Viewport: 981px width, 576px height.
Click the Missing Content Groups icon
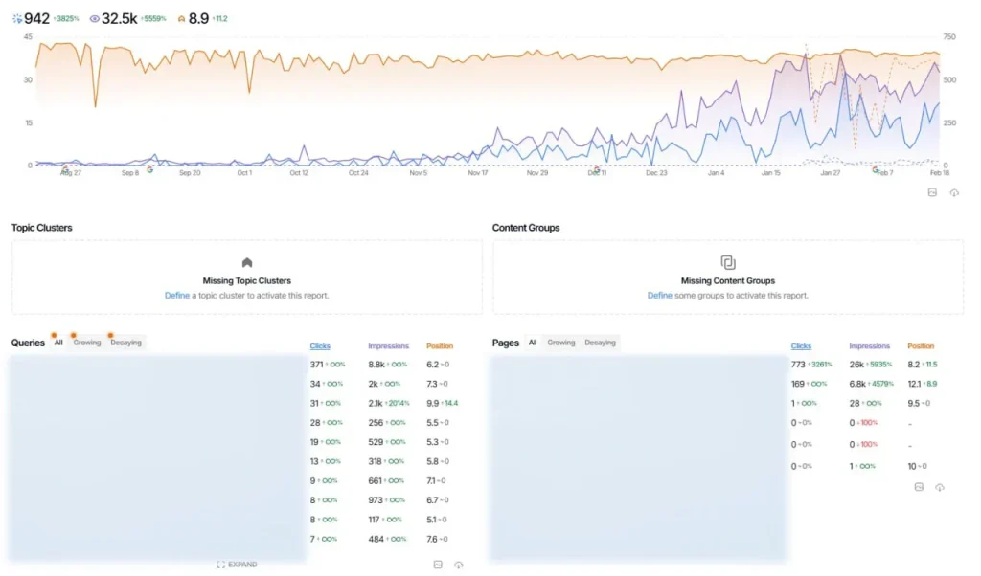(x=728, y=262)
